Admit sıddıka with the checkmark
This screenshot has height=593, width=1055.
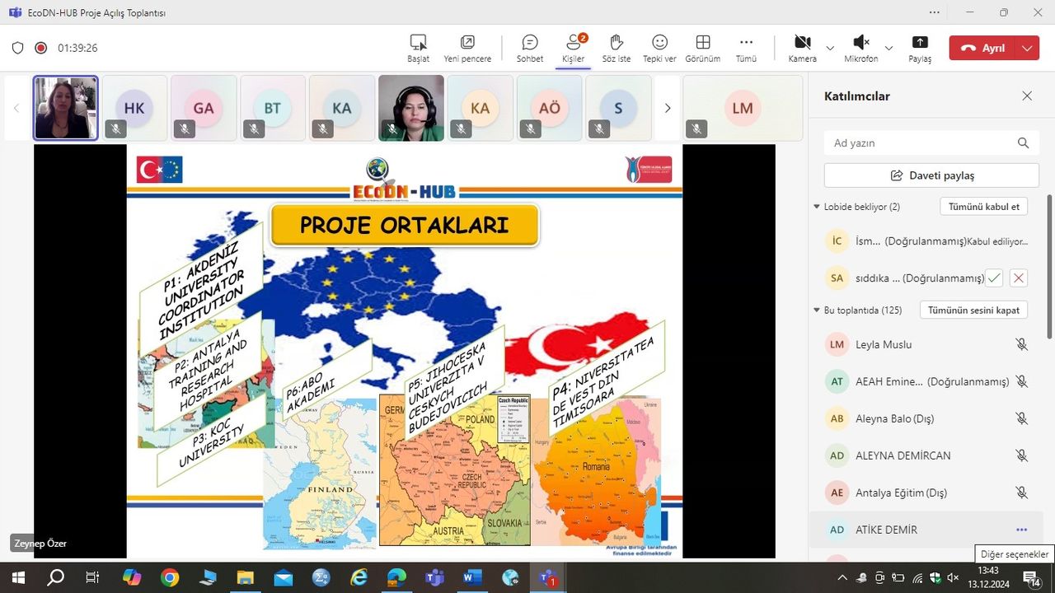(995, 278)
